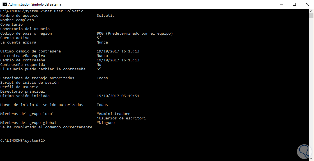314x161 pixels.
Task: Click the scrollbar down arrow
Action: [311, 158]
